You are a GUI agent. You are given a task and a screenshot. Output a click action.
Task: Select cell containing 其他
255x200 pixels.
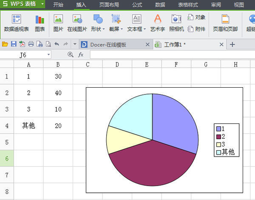point(28,126)
